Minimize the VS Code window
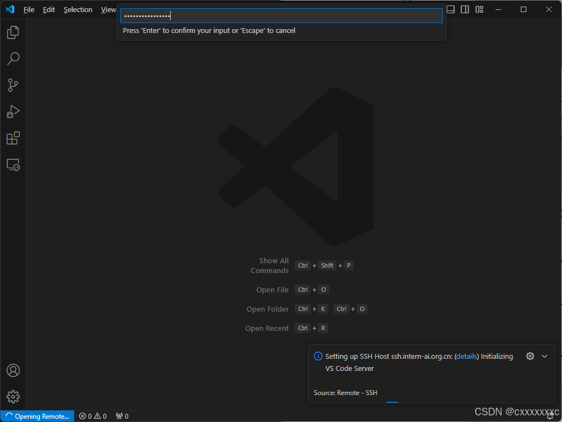Screen dimensions: 562x422 [x=498, y=9]
